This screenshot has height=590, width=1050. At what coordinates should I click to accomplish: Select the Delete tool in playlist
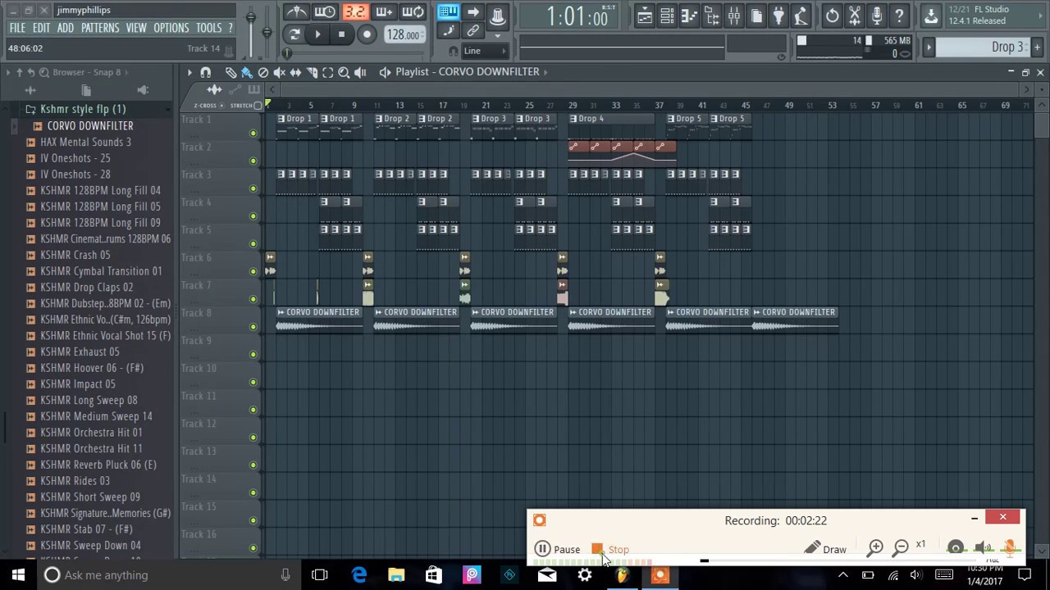pyautogui.click(x=263, y=72)
